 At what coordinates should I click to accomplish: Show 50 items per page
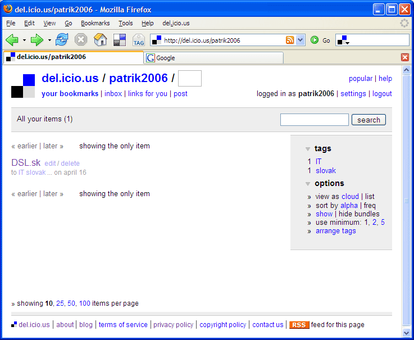click(71, 303)
